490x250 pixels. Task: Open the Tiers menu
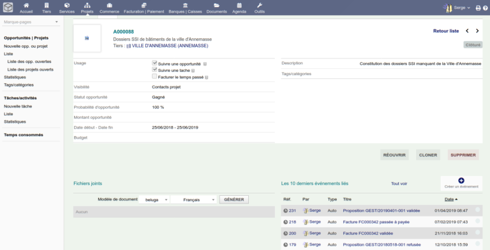click(47, 8)
